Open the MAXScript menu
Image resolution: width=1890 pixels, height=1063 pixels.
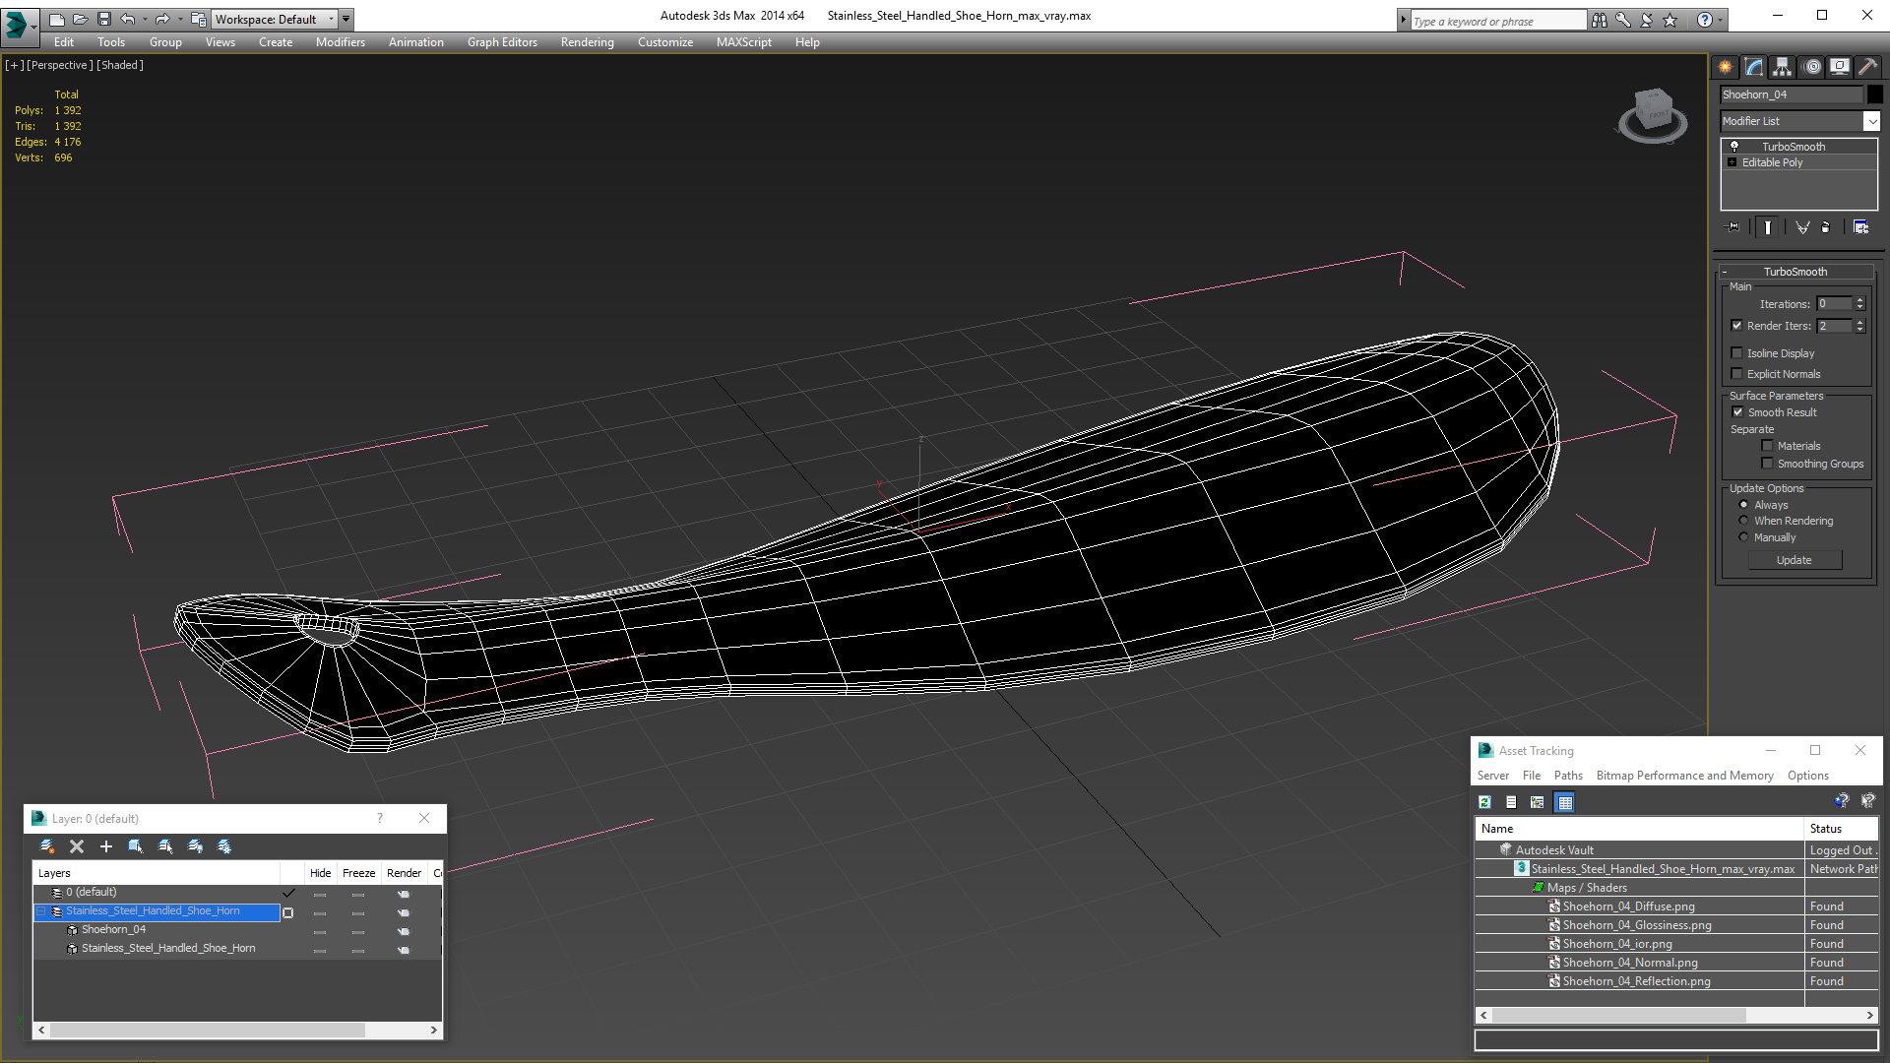(x=743, y=42)
